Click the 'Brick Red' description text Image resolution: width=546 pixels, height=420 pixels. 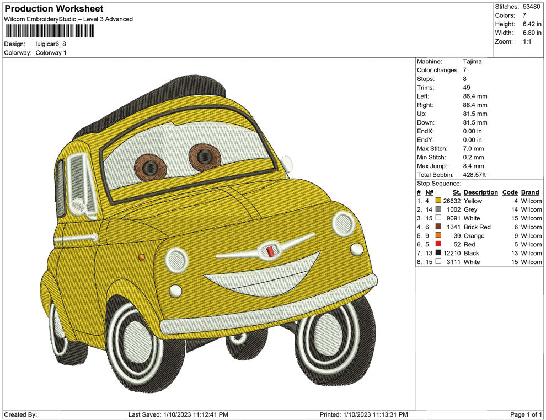[x=477, y=227]
